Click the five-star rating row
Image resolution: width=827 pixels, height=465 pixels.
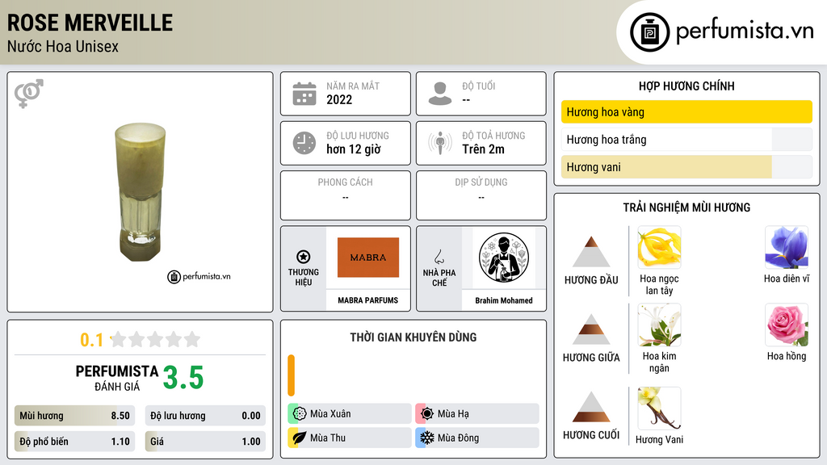click(x=155, y=339)
